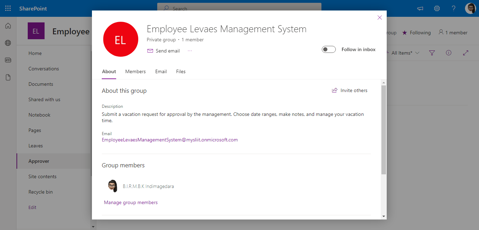This screenshot has height=230, width=479.
Task: Open the Recycle bin link
Action: click(x=40, y=192)
